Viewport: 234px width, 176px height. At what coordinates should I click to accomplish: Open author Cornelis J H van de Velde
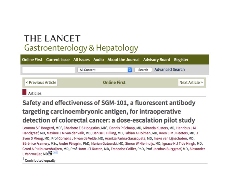[77, 138]
